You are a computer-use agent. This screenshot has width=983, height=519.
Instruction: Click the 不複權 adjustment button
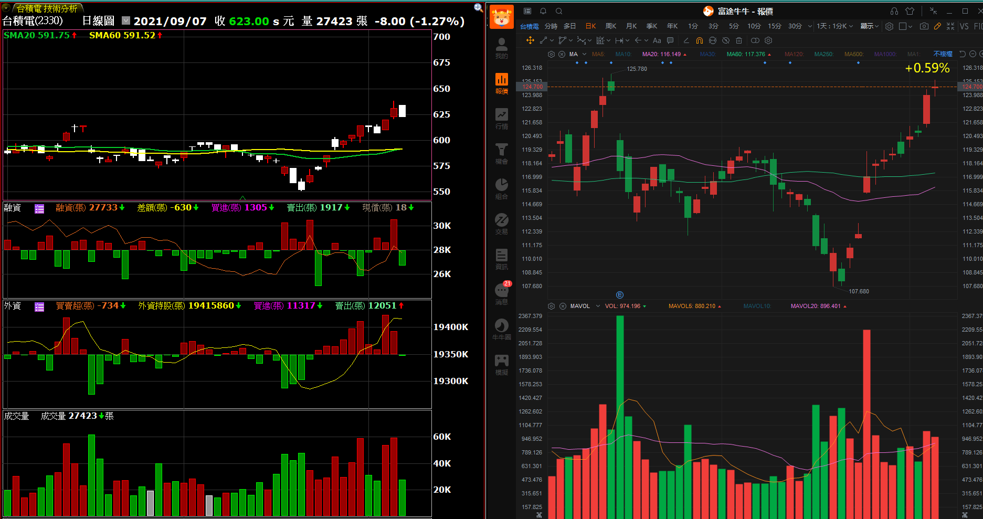(943, 54)
